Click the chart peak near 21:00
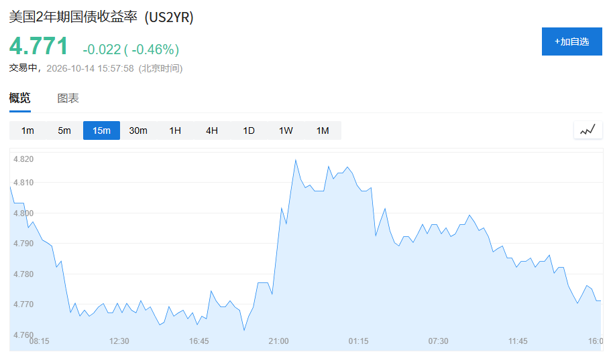The image size is (611, 358). pos(296,160)
